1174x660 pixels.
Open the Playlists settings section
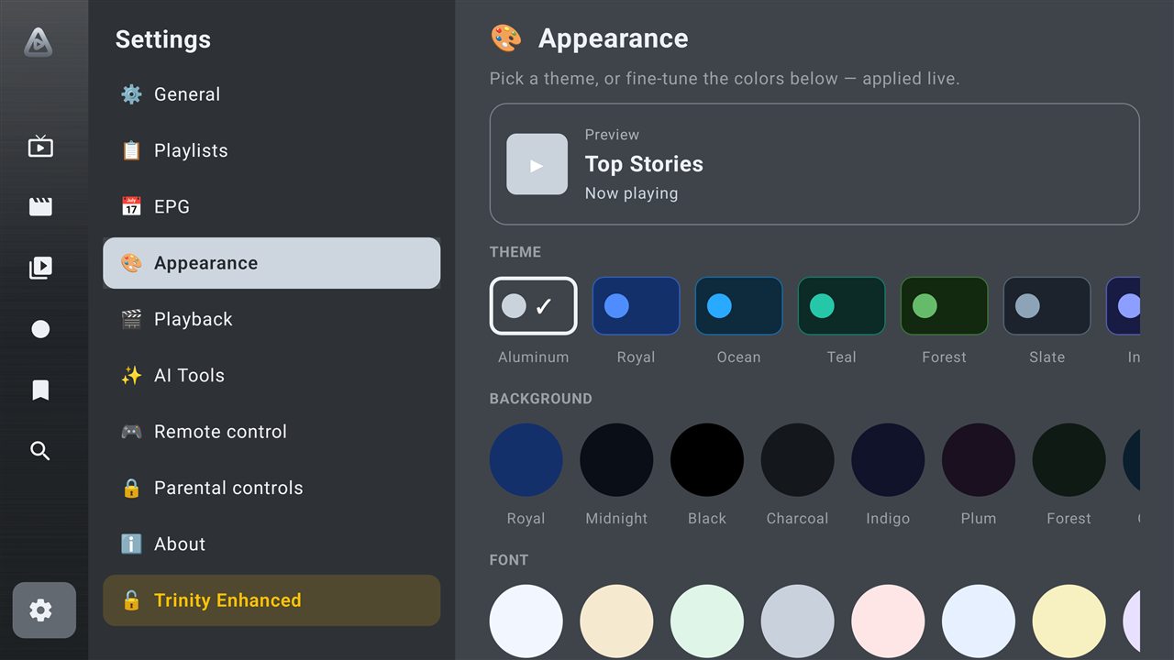coord(271,150)
